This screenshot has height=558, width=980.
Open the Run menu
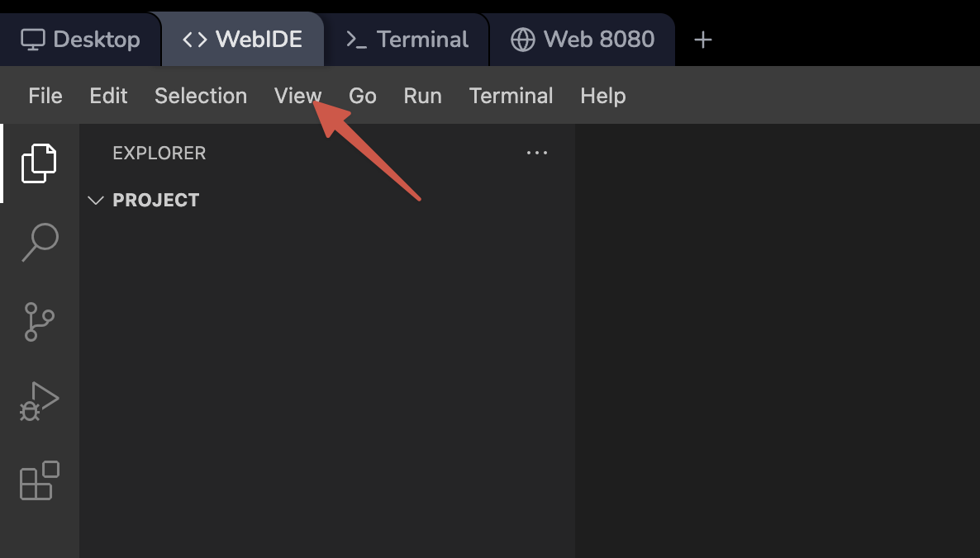tap(422, 95)
